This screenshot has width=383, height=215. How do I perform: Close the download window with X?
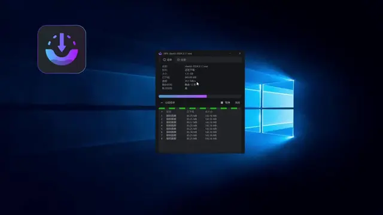click(x=240, y=53)
